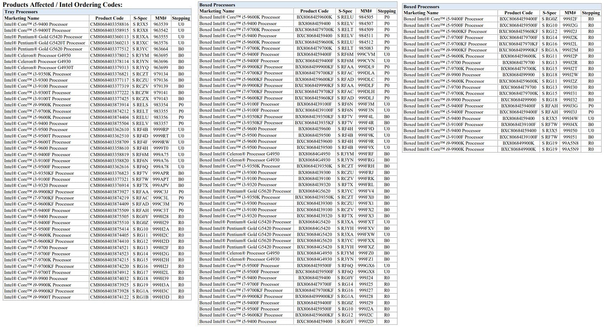This screenshot has height=328, width=607.
Task: Select MM# cell 963539
Action: click(x=161, y=24)
